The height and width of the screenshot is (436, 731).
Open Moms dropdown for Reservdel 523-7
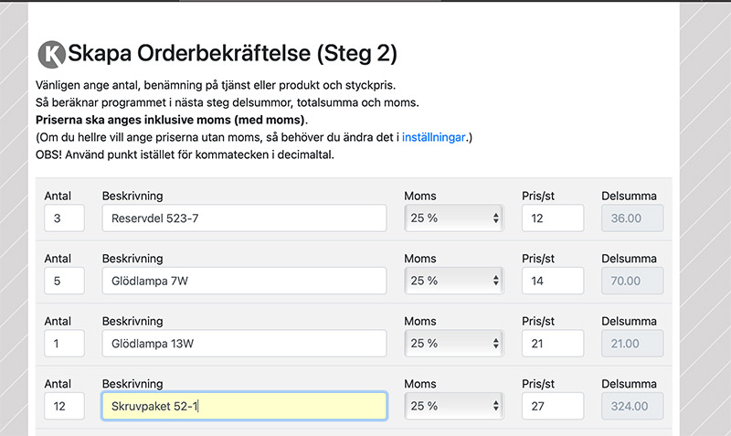[454, 218]
